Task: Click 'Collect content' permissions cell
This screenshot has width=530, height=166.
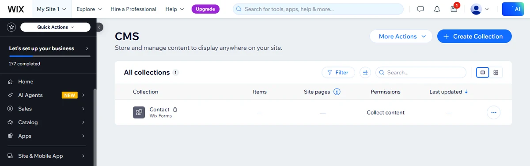Action: 386,113
